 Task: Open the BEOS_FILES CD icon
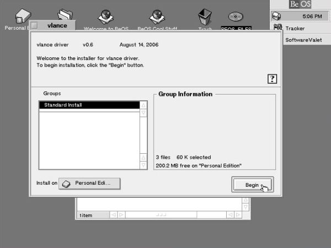236,17
